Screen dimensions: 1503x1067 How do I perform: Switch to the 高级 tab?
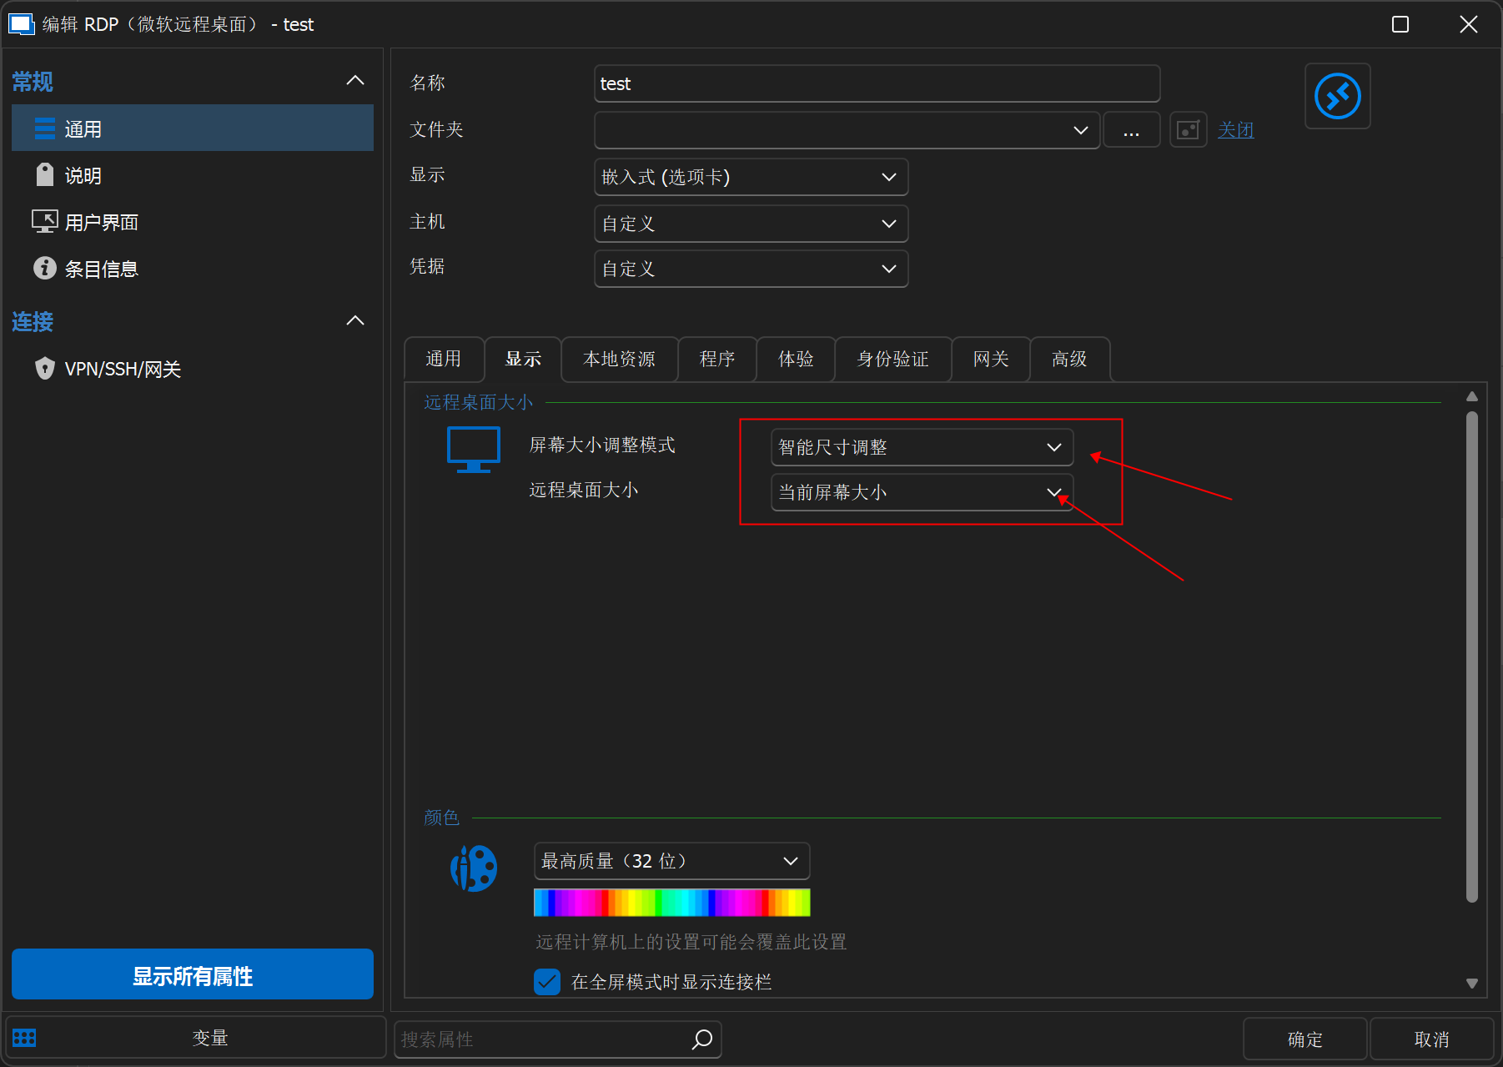[1069, 360]
